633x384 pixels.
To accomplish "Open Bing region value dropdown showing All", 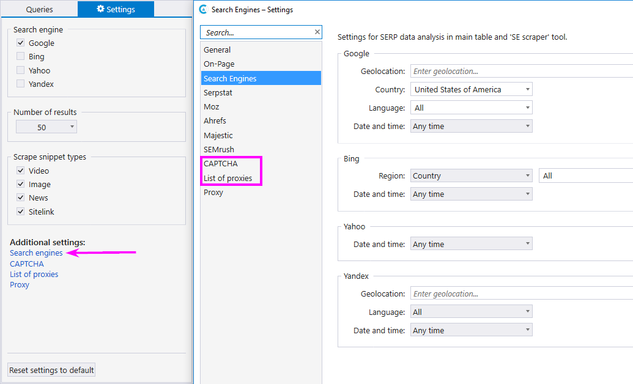I will click(x=586, y=175).
